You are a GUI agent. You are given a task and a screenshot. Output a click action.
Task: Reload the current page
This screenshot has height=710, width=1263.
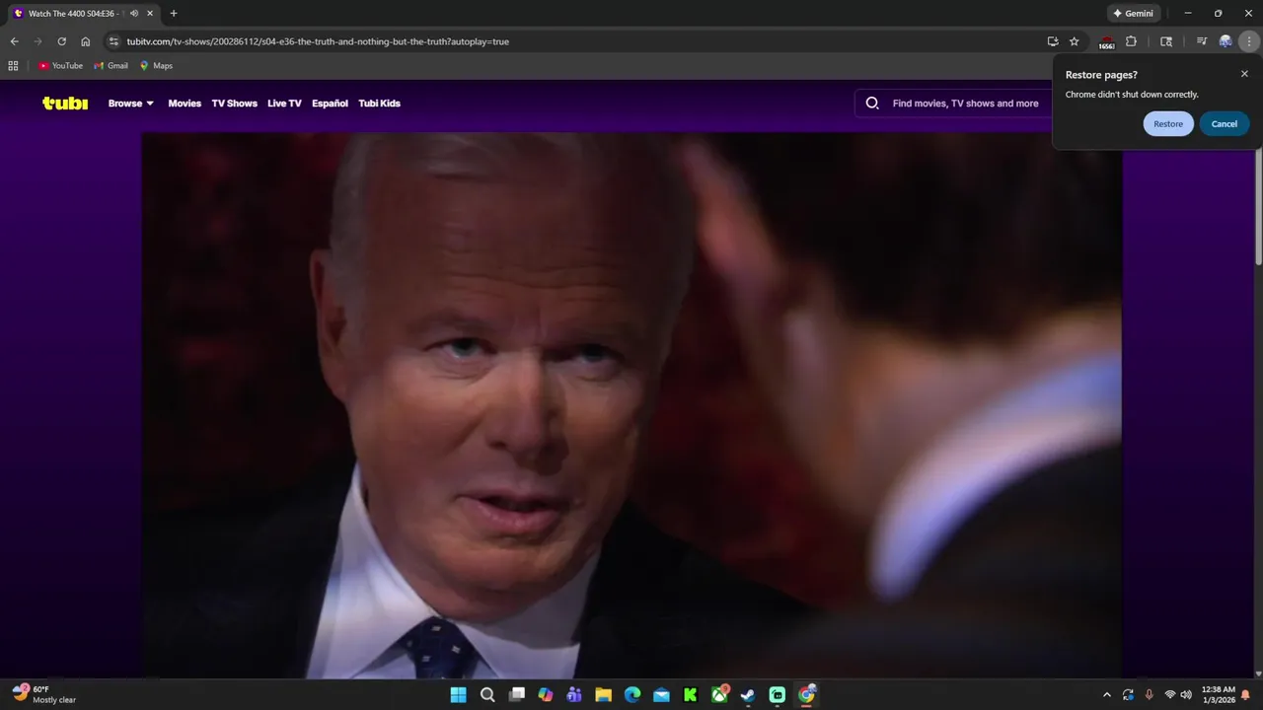61,41
